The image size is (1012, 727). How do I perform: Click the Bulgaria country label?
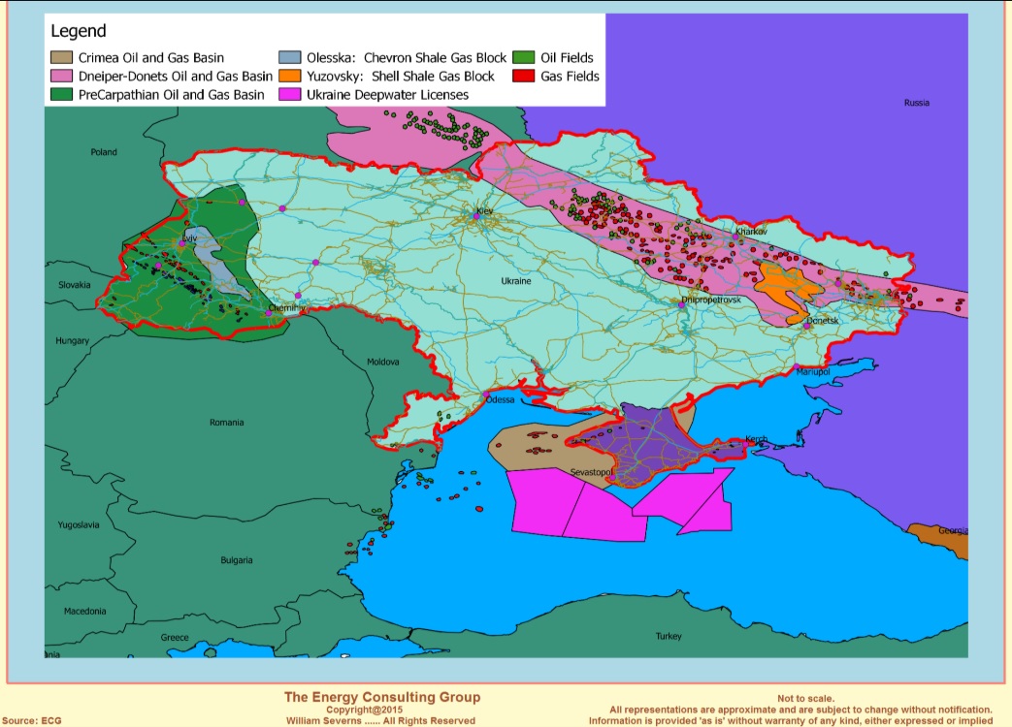coord(236,560)
